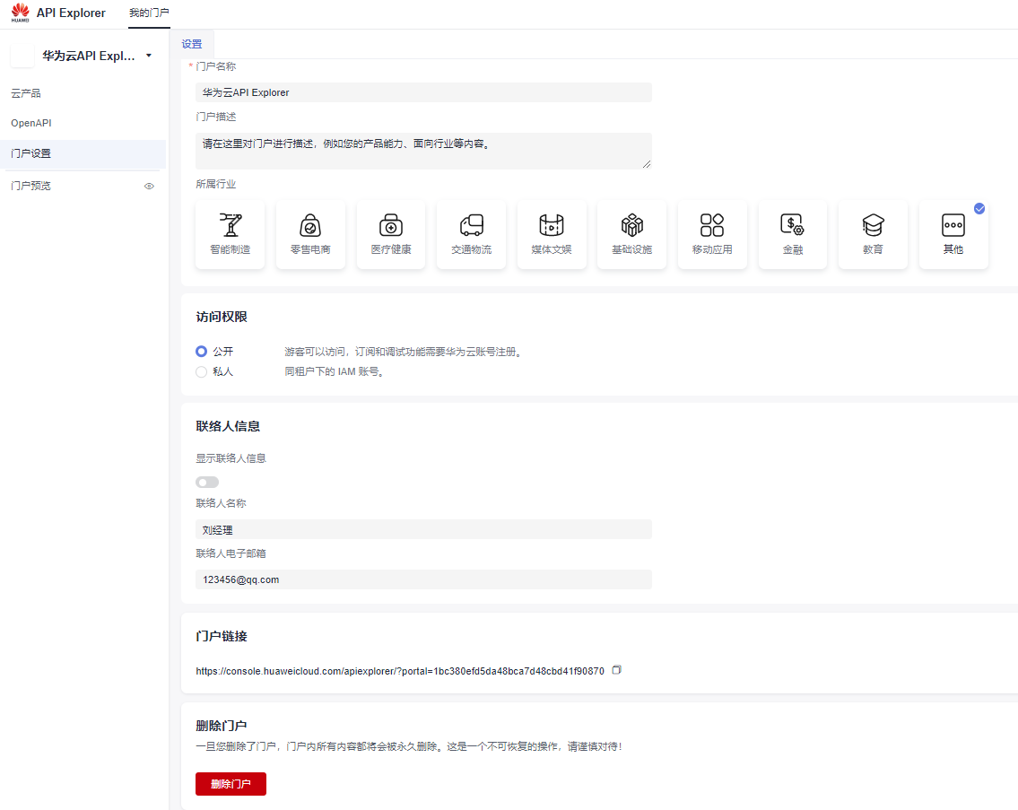Expand the 华为云API Explorer portal dropdown arrow

click(149, 56)
